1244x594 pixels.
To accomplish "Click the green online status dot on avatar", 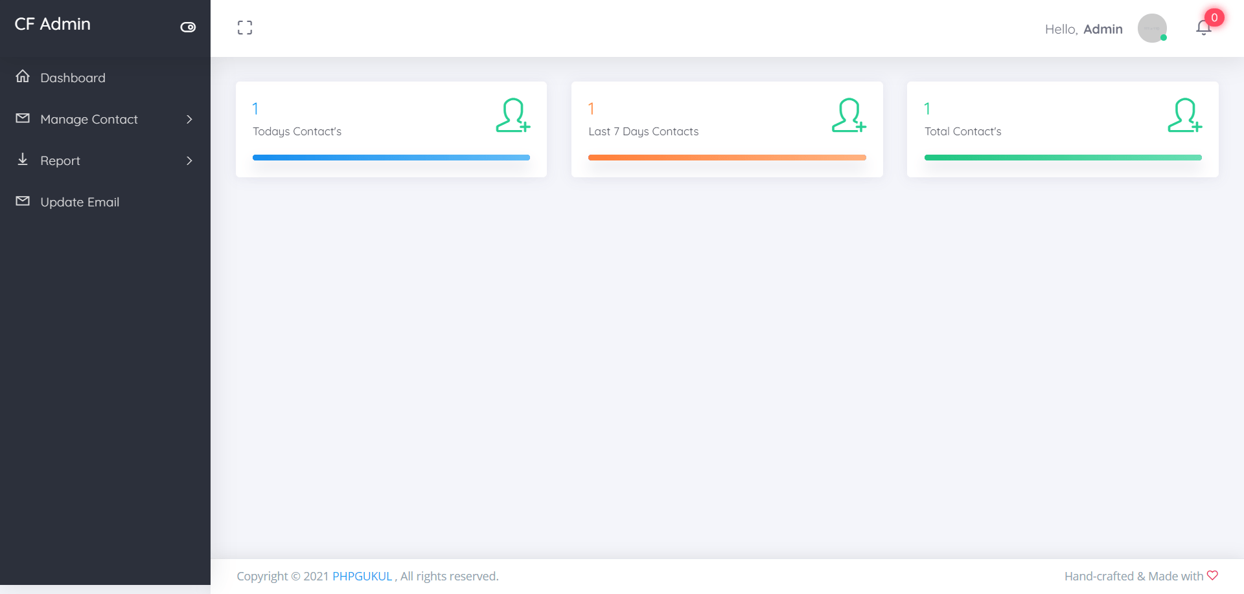I will click(x=1164, y=38).
